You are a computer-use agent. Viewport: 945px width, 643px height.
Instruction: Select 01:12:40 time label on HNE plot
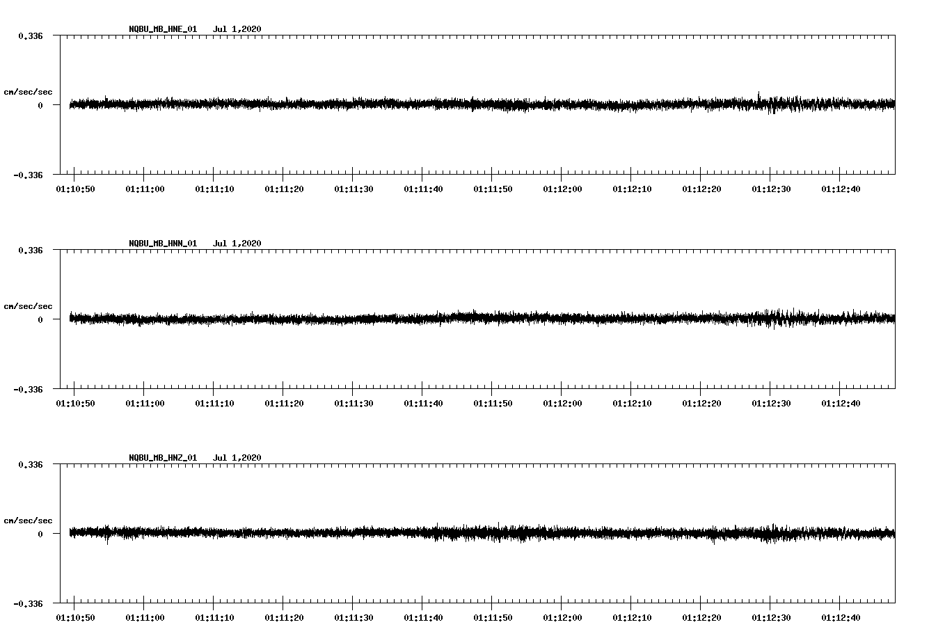(841, 189)
